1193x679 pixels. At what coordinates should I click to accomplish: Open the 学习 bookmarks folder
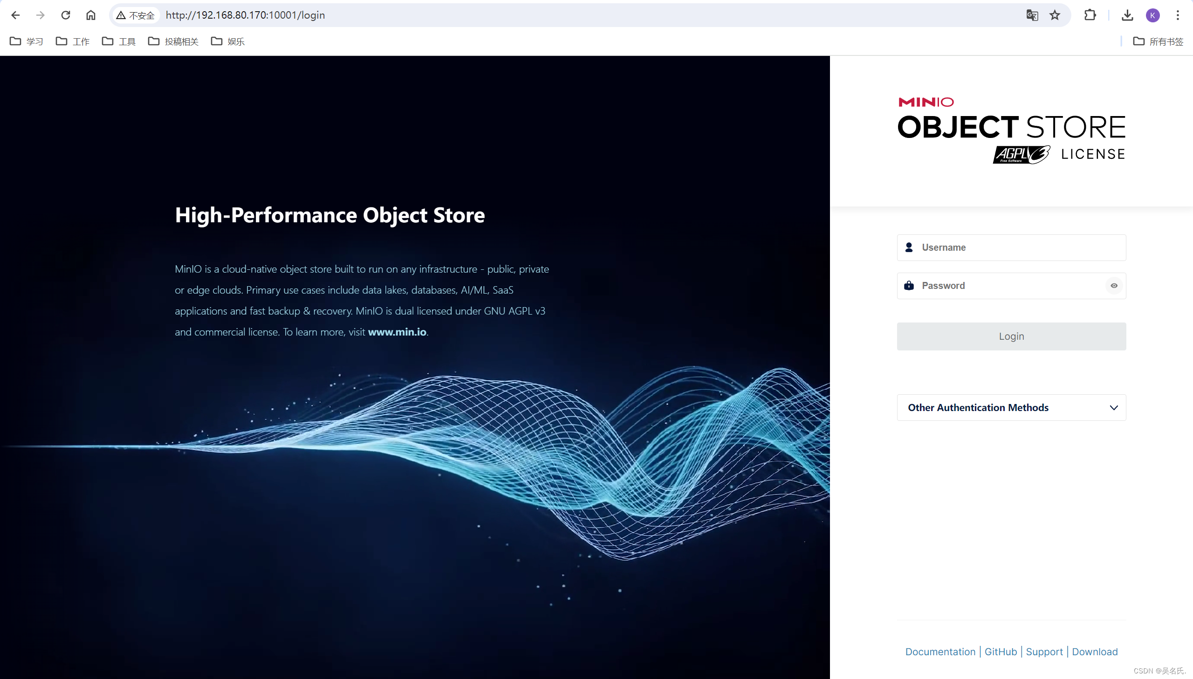pyautogui.click(x=27, y=41)
